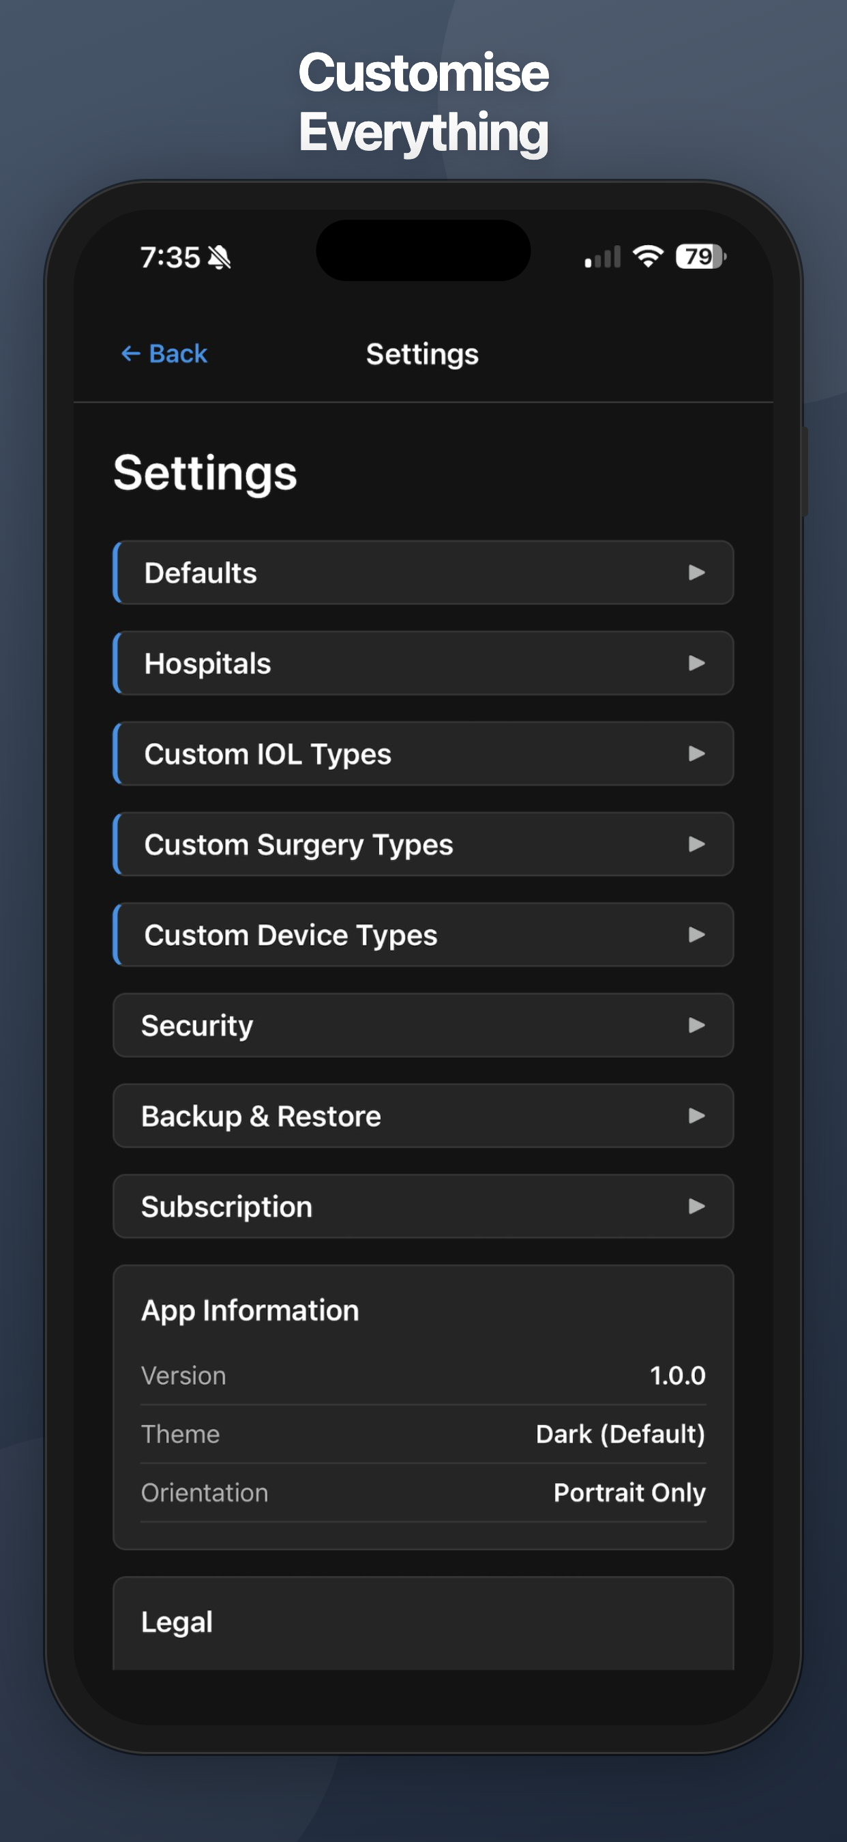This screenshot has width=847, height=1842.
Task: Change the Theme from Dark (Default)
Action: (x=621, y=1434)
